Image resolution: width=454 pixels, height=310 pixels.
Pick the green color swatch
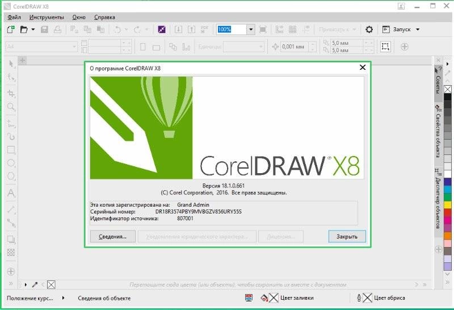pos(448,196)
